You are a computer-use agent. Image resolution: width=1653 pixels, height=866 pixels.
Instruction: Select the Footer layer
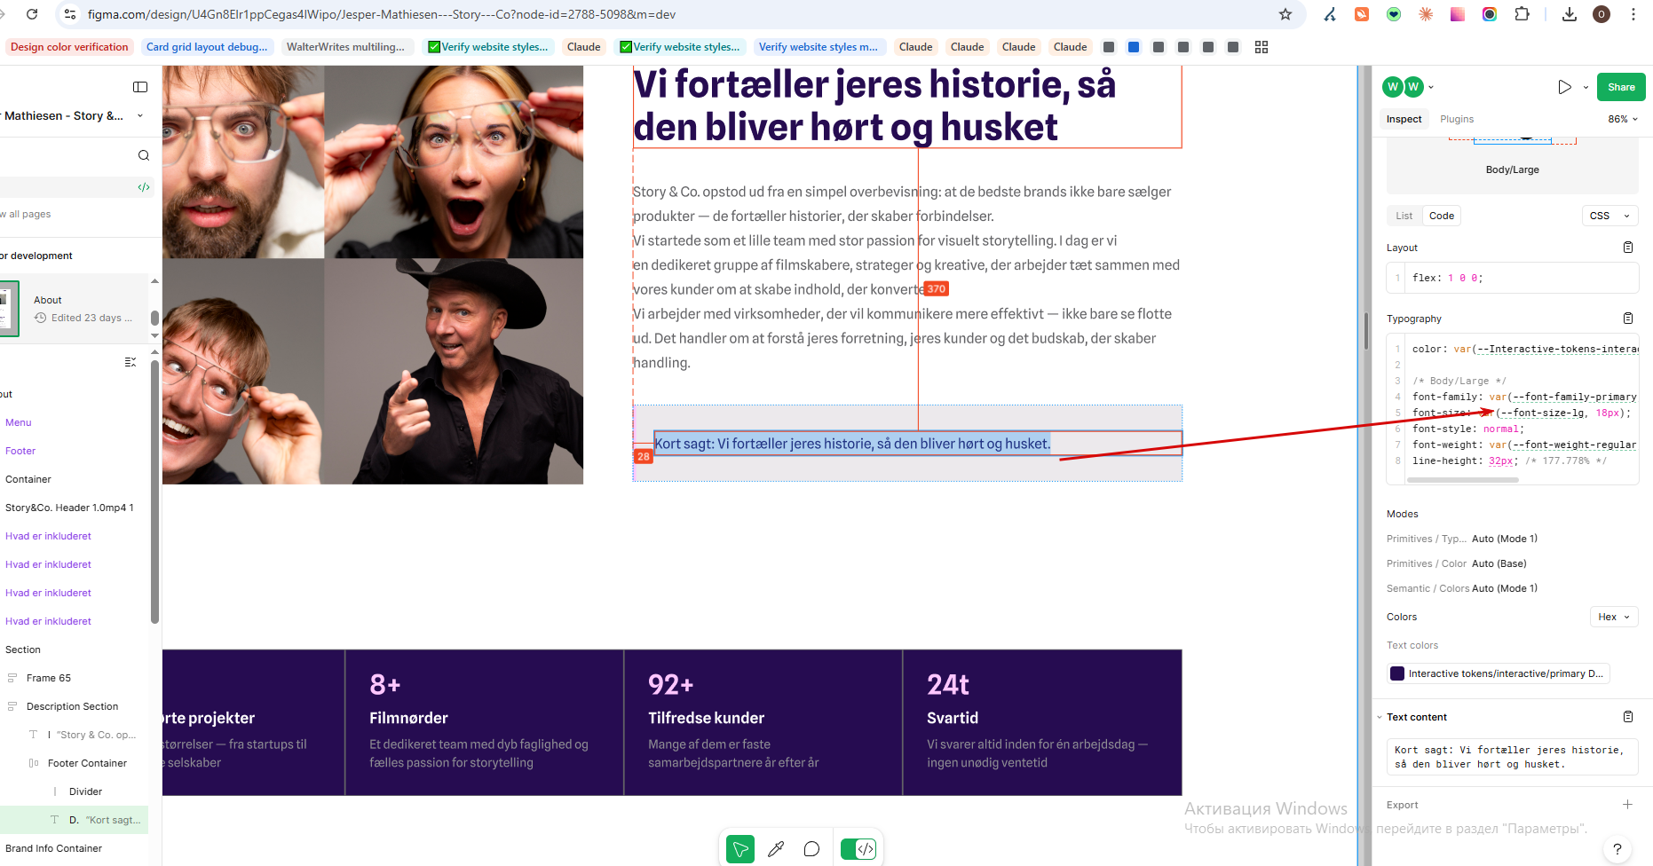point(20,451)
